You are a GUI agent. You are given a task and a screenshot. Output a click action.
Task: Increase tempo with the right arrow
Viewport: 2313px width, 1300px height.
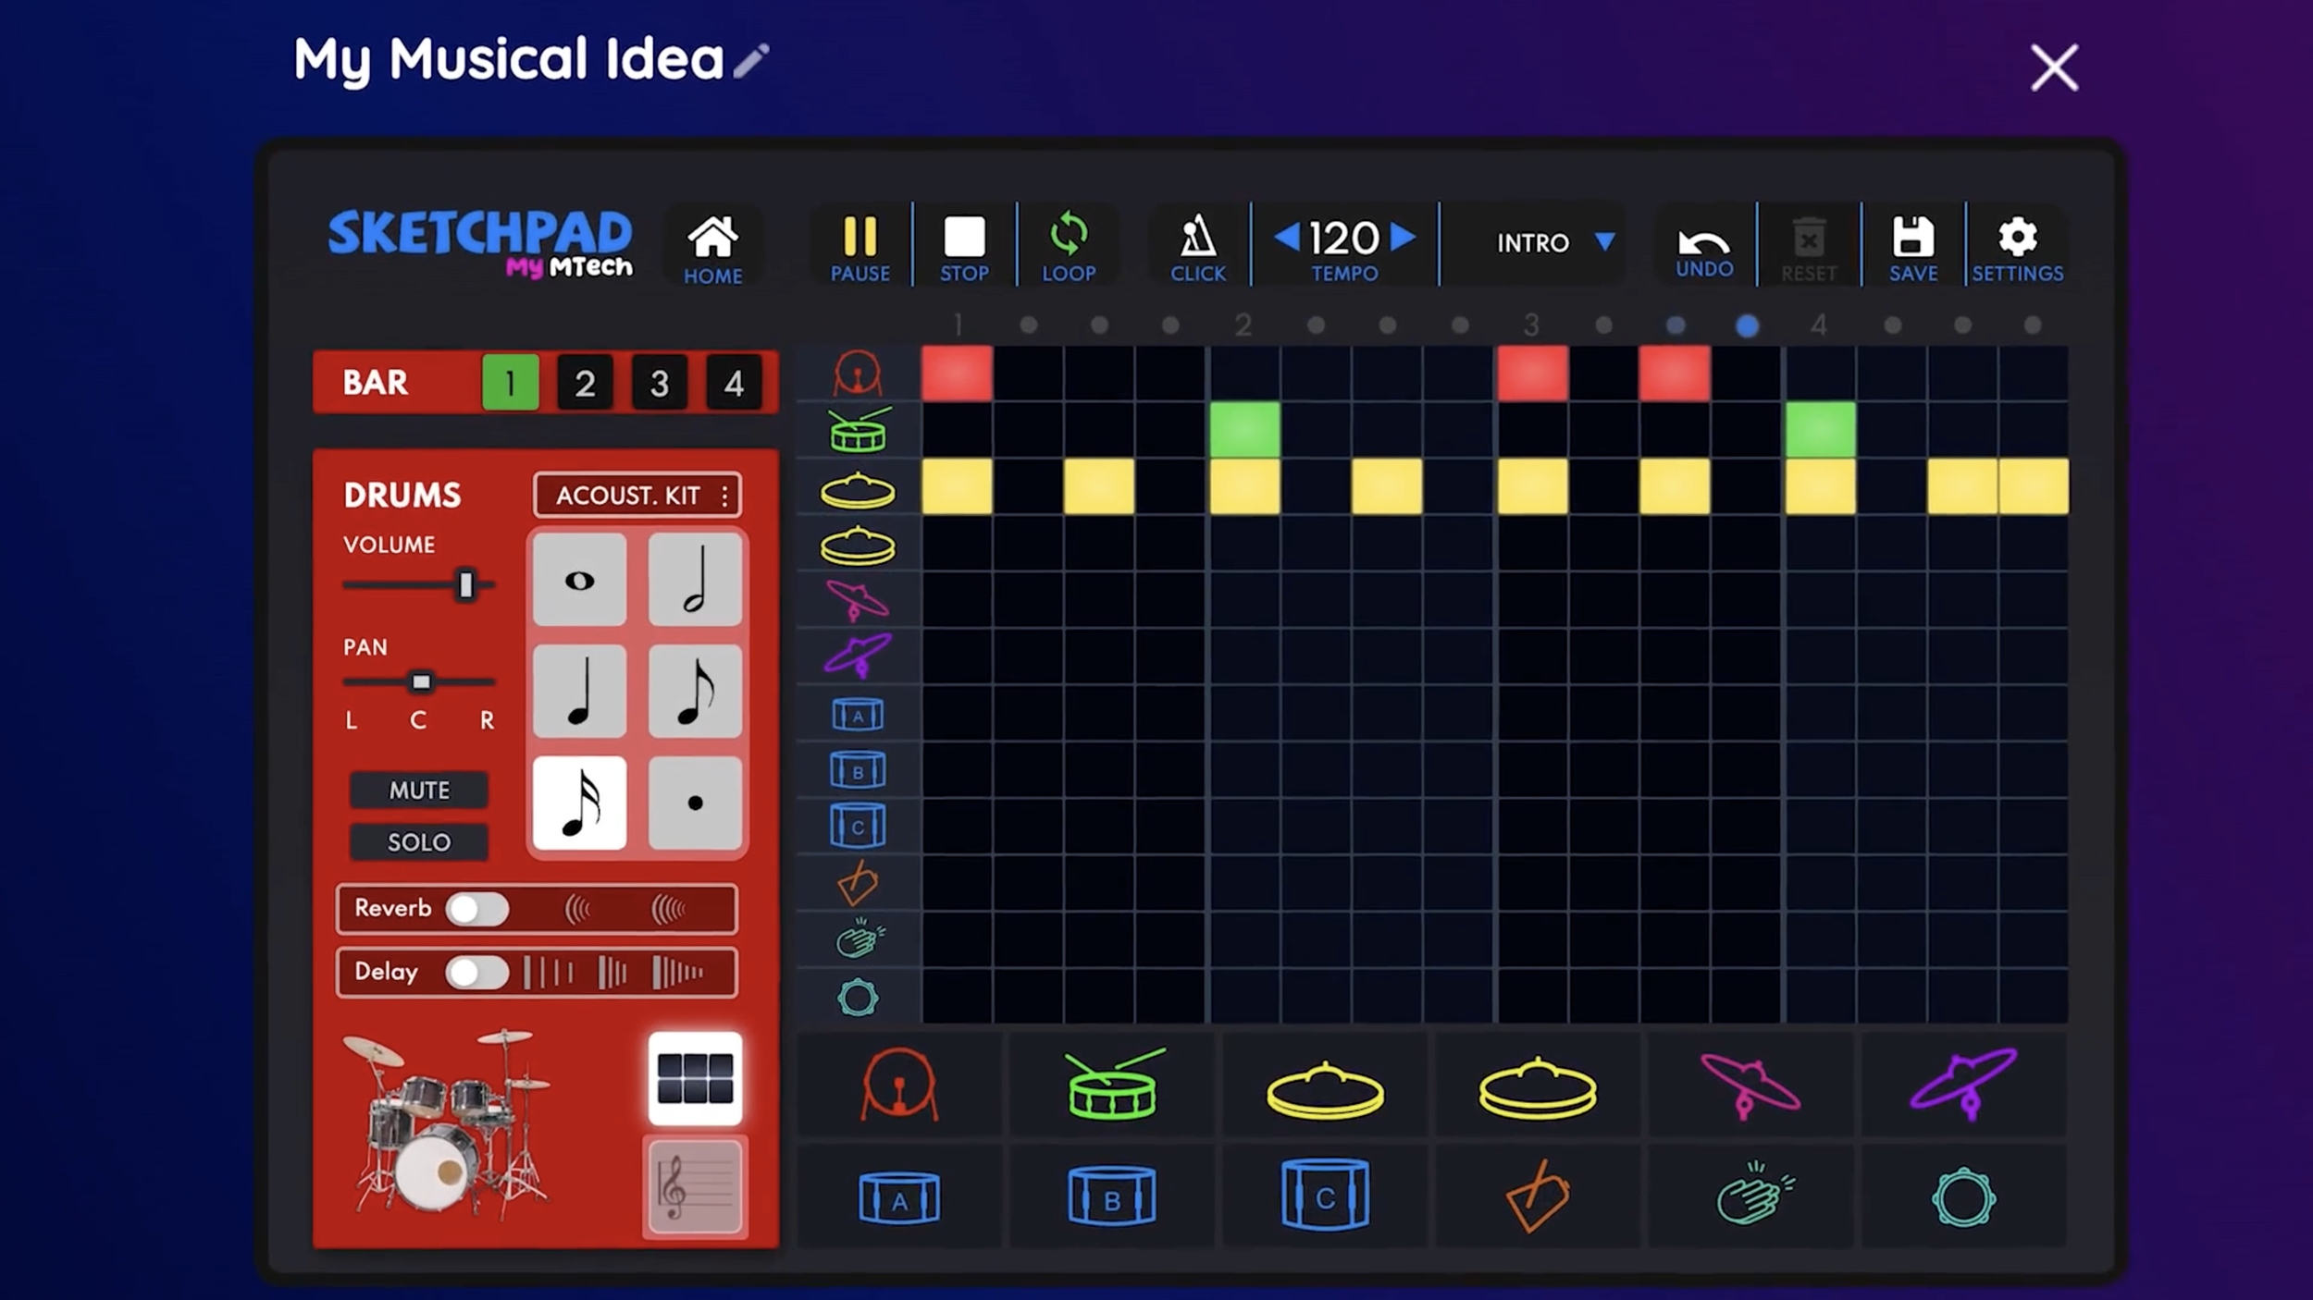(x=1404, y=238)
